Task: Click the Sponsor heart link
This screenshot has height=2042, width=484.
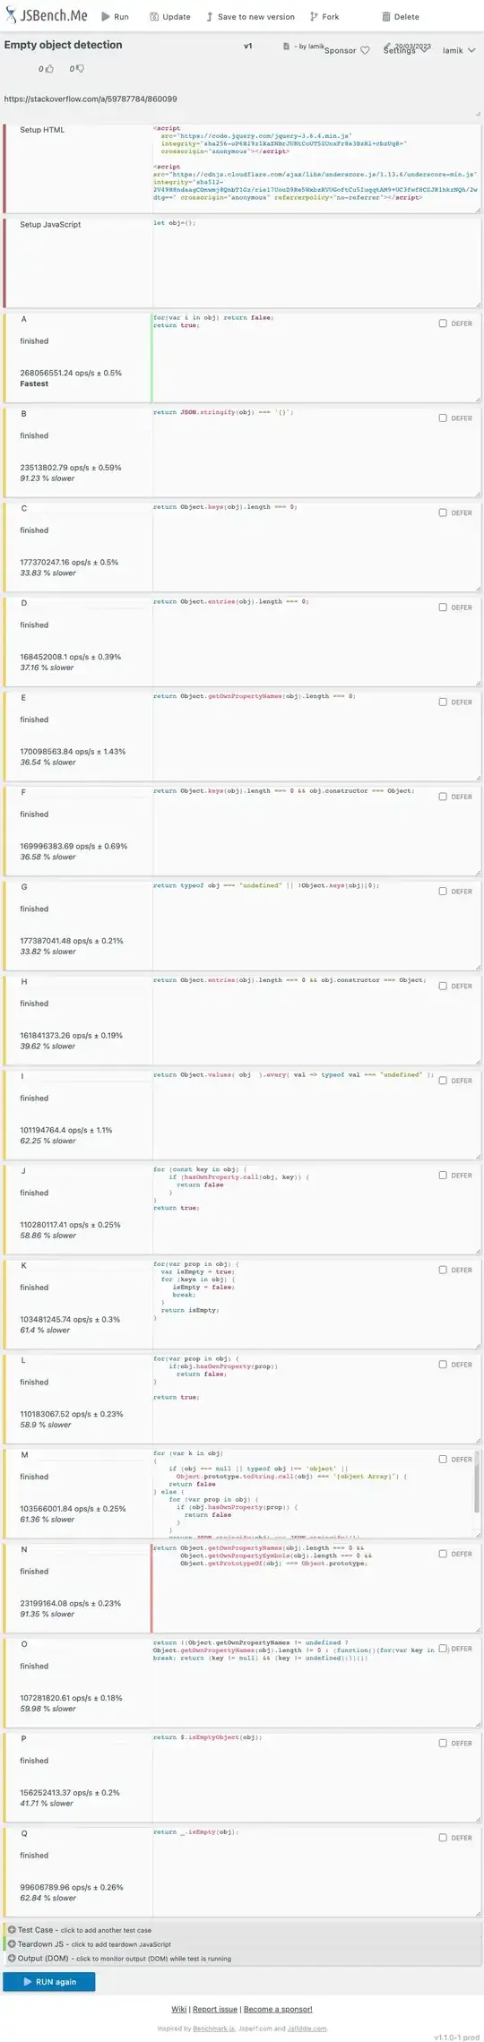Action: 347,51
